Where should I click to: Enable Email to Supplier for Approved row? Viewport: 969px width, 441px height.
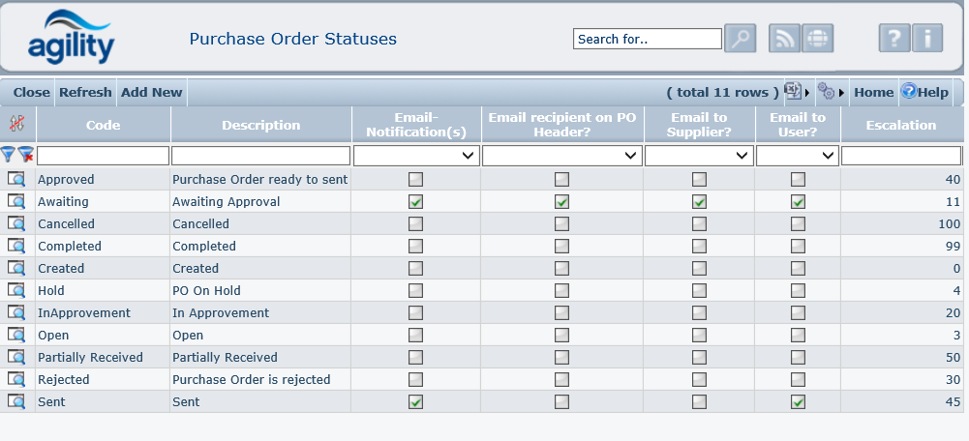point(699,179)
